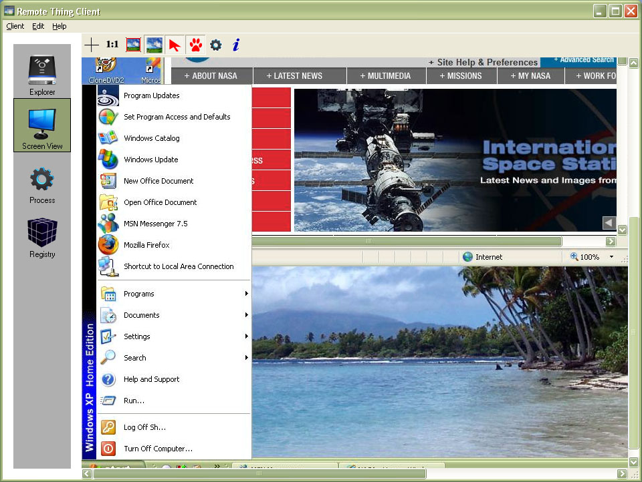Open the LATEST NEWS navigation link

[294, 75]
